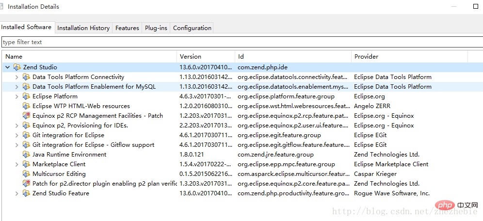Open the Configuration tab
This screenshot has width=483, height=221.
pos(192,28)
